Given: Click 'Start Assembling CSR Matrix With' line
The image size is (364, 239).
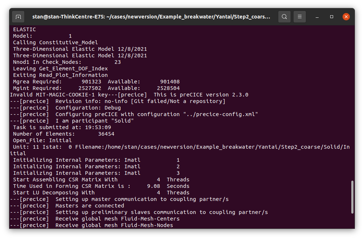Looking at the screenshot, I should click(101, 180).
